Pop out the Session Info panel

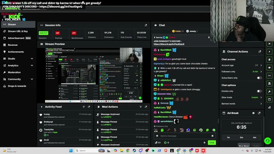(x=146, y=25)
